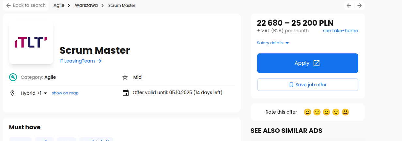Click the location pin icon
The height and width of the screenshot is (141, 402).
pos(13,93)
